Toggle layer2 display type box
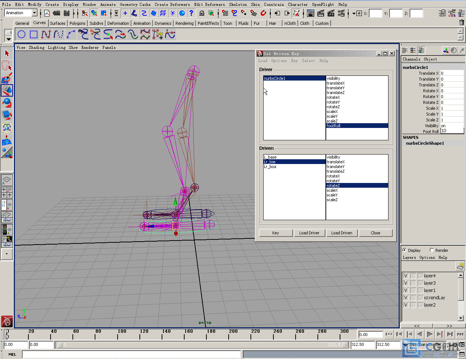The height and width of the screenshot is (359, 466). [x=413, y=305]
